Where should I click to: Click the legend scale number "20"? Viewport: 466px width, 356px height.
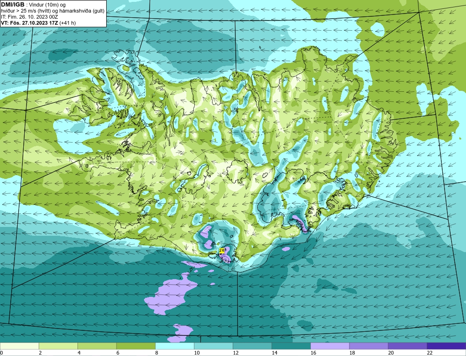pos(391,353)
